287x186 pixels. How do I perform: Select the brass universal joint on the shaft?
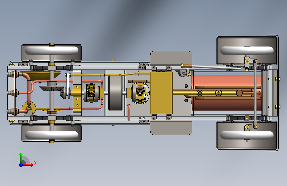click(91, 93)
